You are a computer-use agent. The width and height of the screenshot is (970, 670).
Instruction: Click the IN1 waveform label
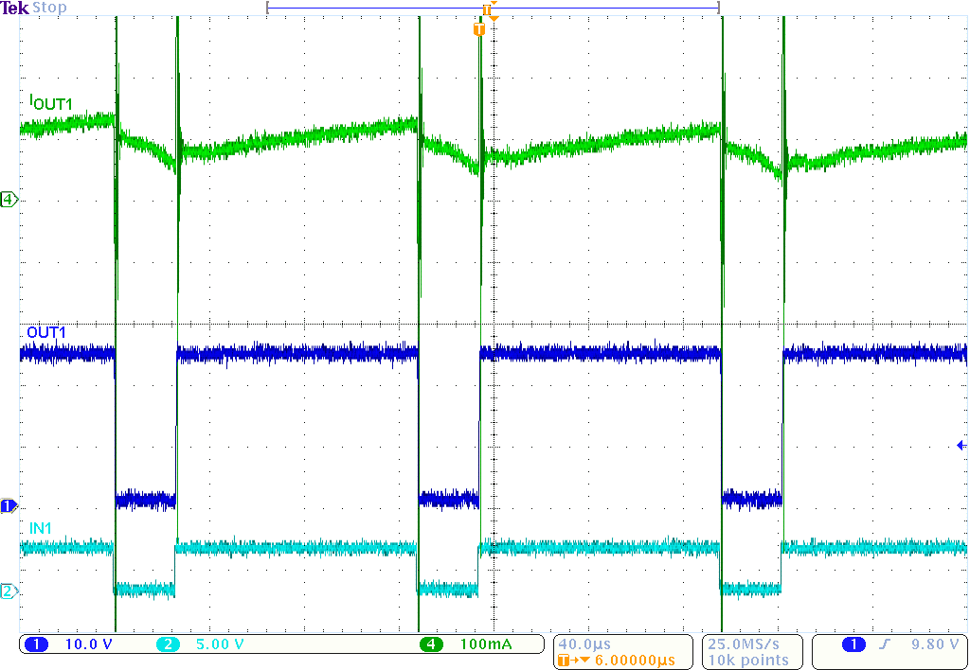tap(40, 527)
